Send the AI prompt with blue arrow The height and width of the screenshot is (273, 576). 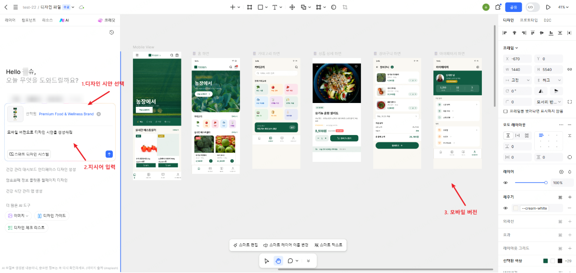[x=109, y=154]
